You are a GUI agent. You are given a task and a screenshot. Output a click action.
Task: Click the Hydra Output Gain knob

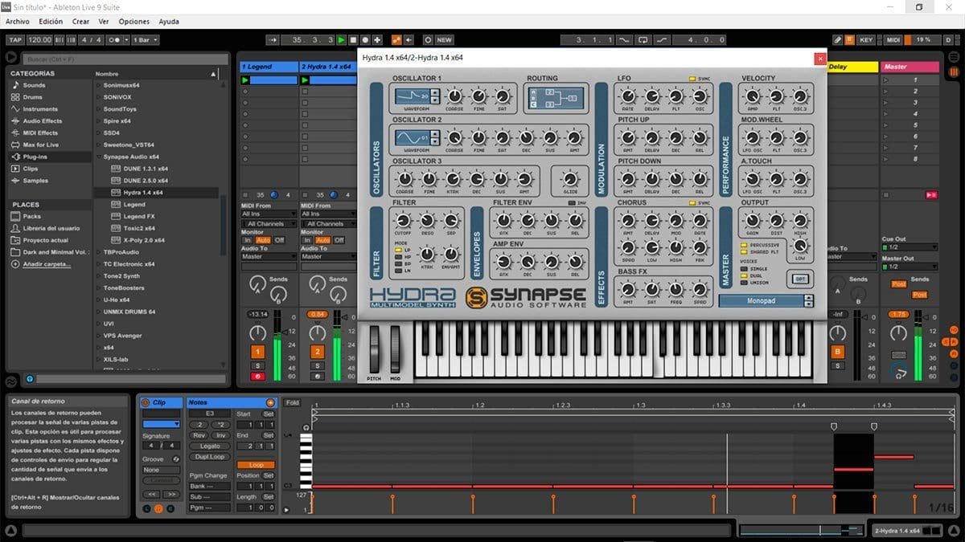[753, 221]
